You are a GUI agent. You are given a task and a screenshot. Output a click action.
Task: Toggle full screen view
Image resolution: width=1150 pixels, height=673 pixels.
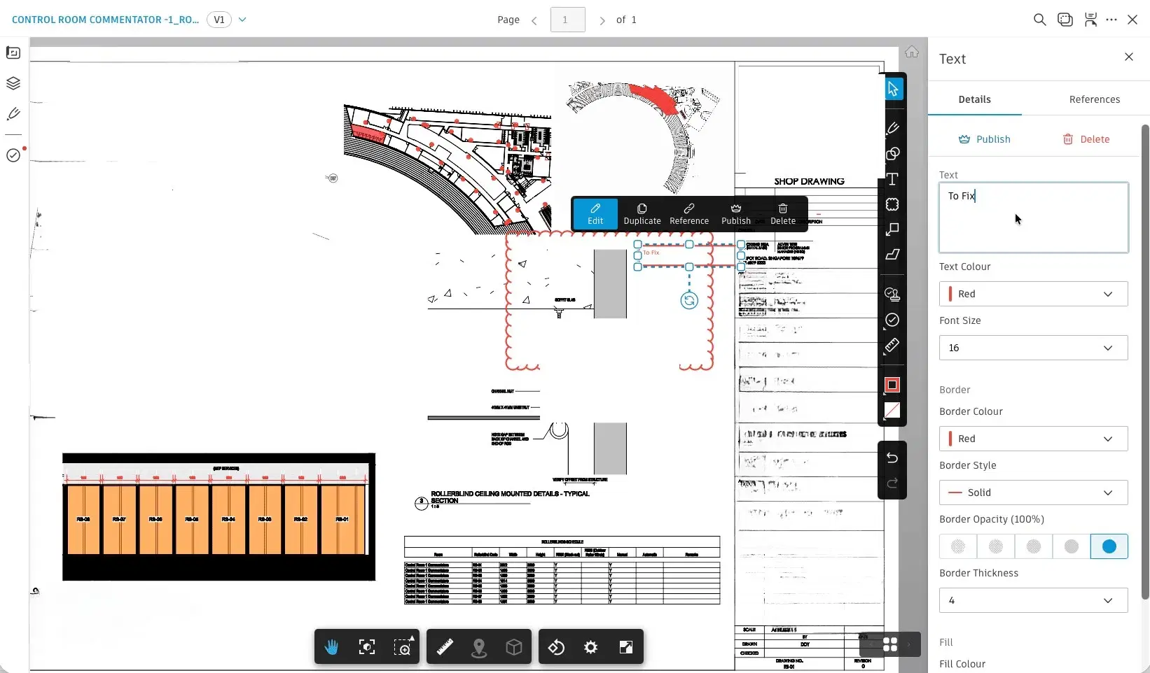626,647
